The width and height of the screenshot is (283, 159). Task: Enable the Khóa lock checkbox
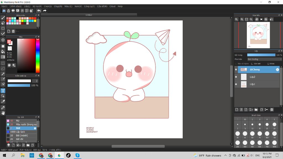(x=268, y=64)
